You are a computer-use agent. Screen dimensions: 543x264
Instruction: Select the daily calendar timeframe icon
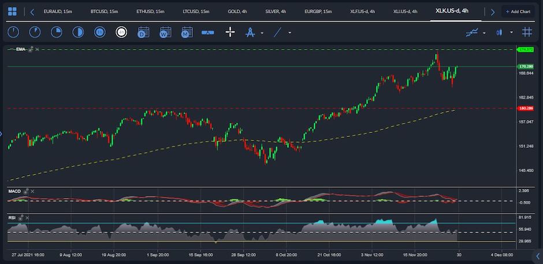coord(143,32)
